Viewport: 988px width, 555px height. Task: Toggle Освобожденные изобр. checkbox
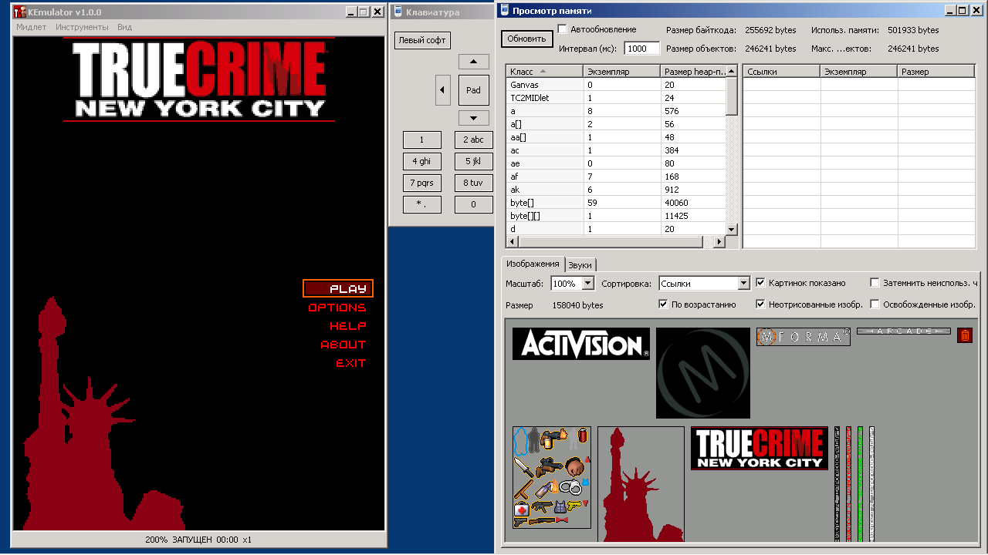875,304
